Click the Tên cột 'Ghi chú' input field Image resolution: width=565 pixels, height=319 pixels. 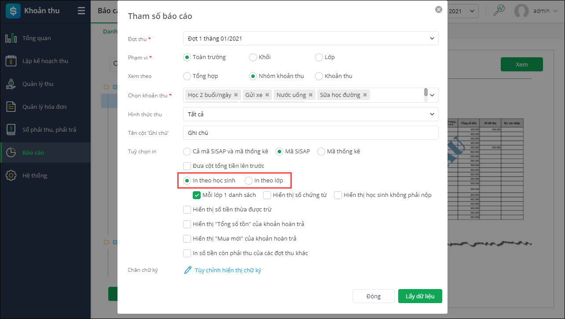(311, 133)
